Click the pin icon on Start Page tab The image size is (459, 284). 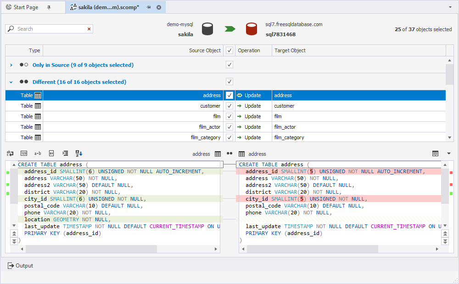tap(49, 7)
